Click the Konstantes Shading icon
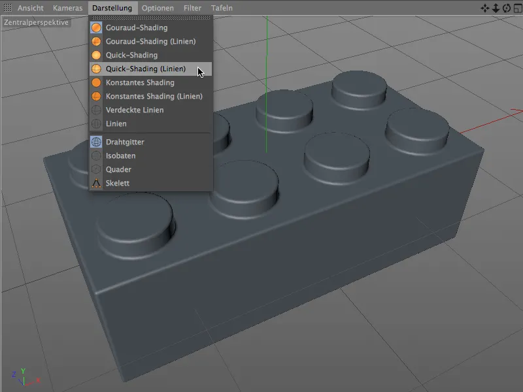The height and width of the screenshot is (392, 523). [x=96, y=82]
